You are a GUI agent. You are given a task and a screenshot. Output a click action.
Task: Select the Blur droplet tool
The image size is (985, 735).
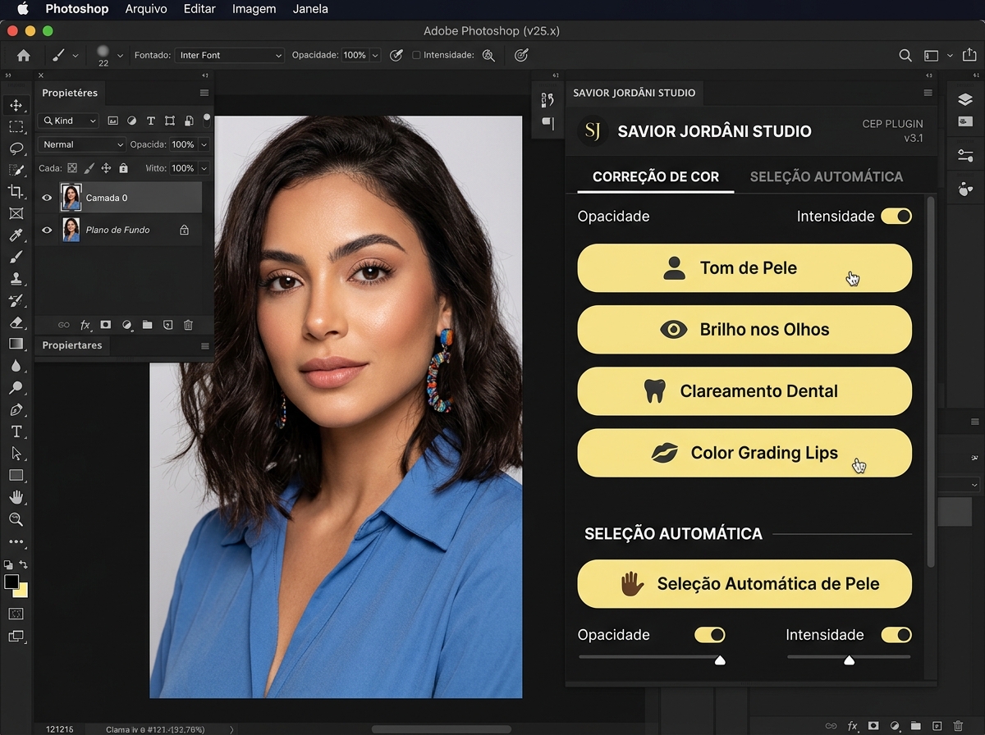(16, 366)
